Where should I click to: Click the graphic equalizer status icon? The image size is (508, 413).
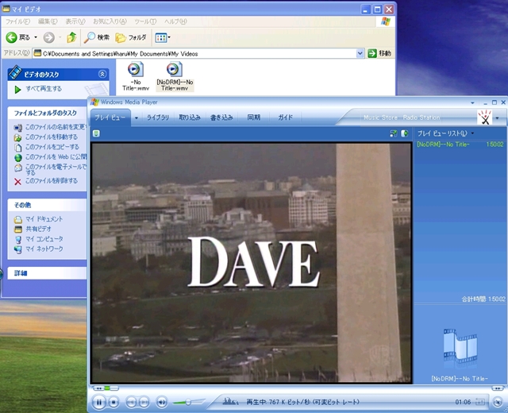[x=229, y=402]
